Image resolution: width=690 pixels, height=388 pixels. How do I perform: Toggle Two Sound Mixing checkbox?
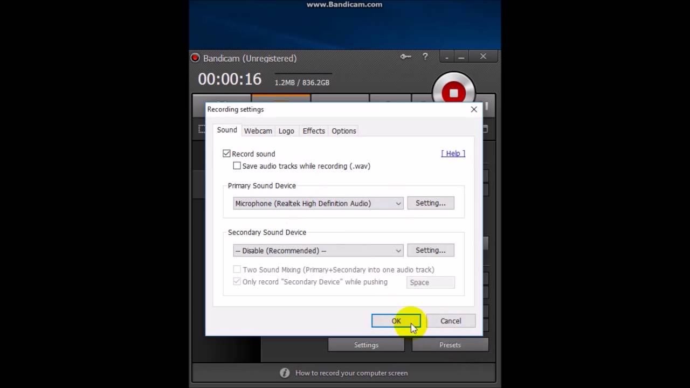[237, 269]
